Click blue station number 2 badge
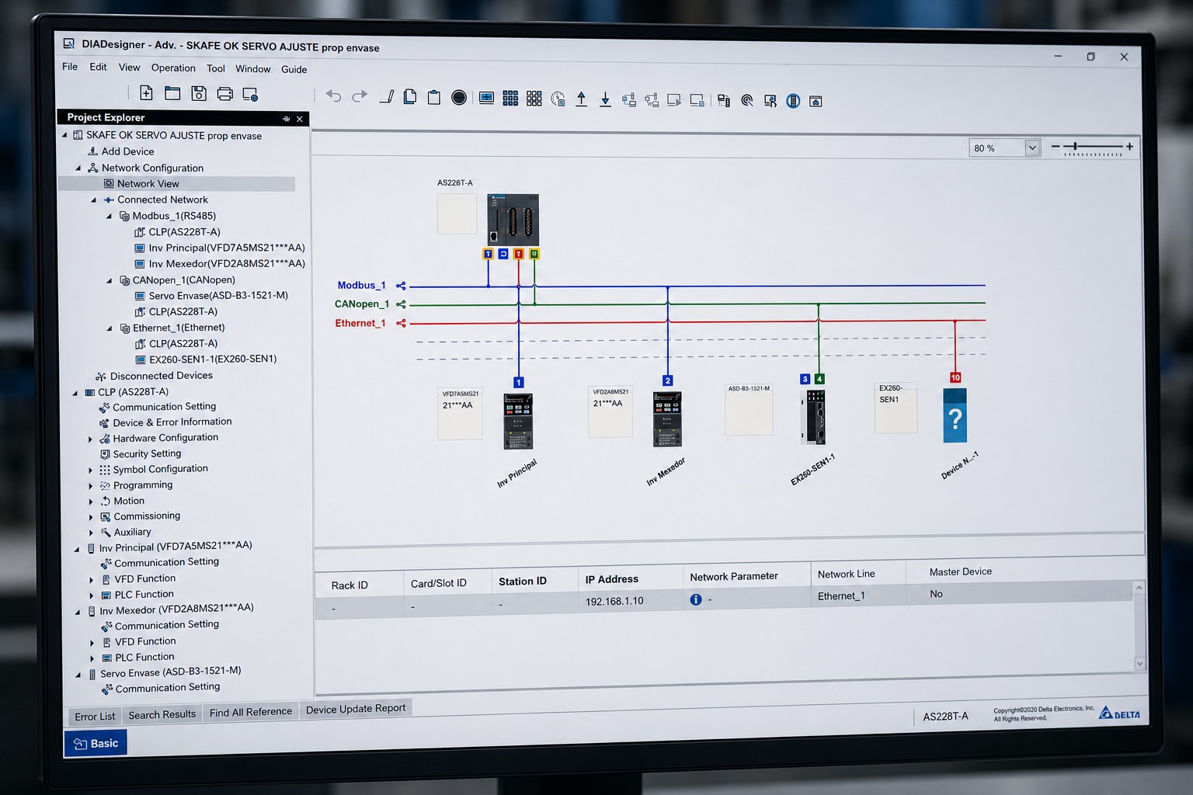Screen dimensions: 1193x795 [x=667, y=380]
